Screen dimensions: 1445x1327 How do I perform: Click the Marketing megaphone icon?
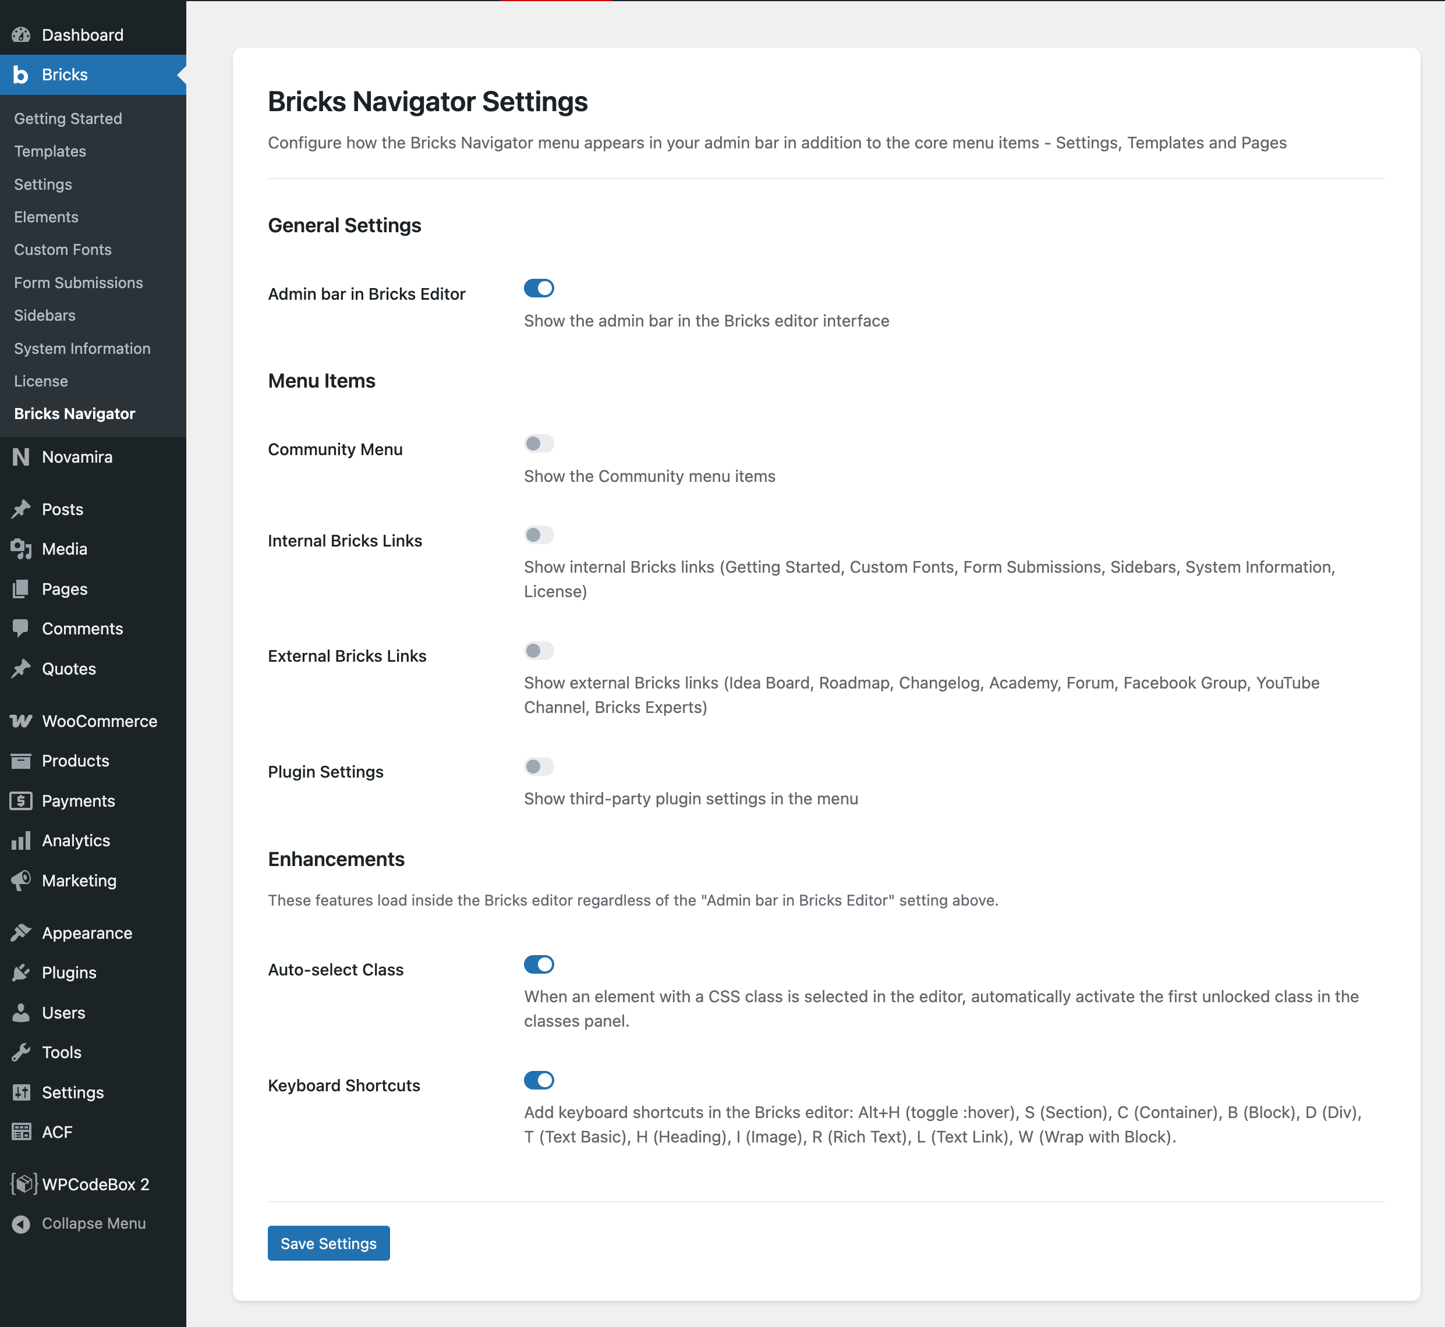coord(21,881)
